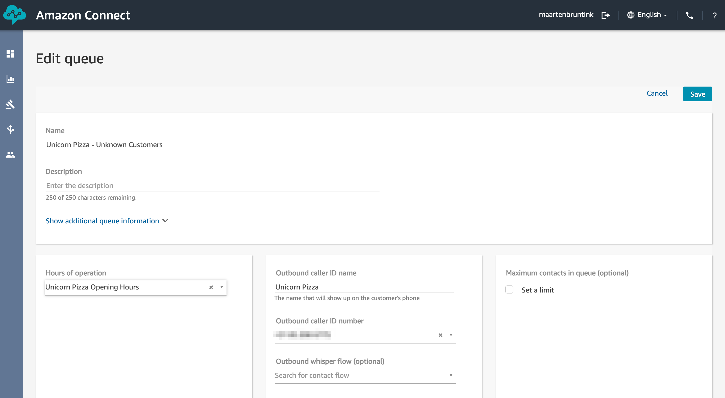Click the queue Name input field
The height and width of the screenshot is (398, 725).
[x=212, y=145]
